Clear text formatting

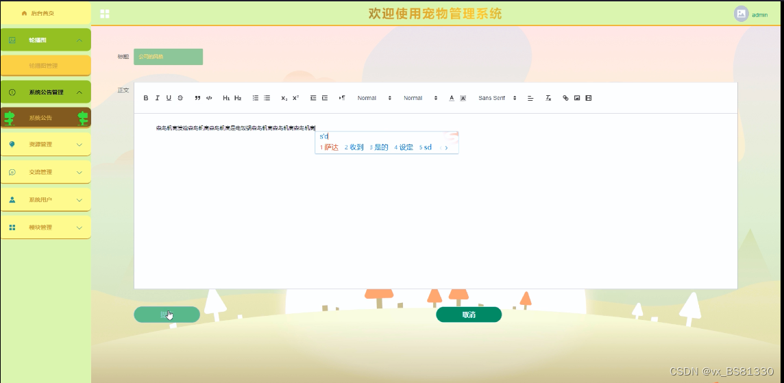548,98
